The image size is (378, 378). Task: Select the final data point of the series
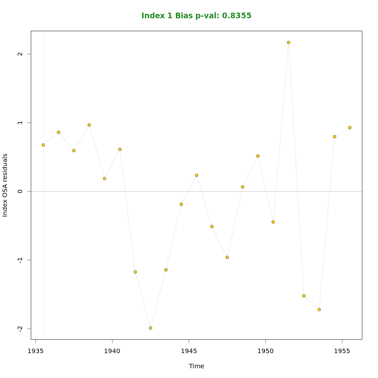(x=350, y=128)
